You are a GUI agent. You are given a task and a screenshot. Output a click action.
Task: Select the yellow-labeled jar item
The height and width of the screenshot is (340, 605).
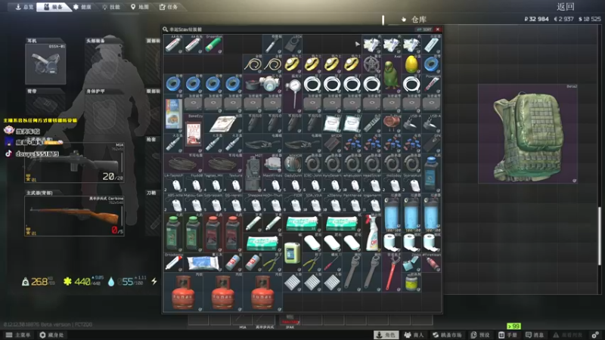click(411, 282)
